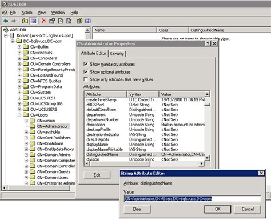
Task: Click the Value text field with distinguished name
Action: [192, 199]
